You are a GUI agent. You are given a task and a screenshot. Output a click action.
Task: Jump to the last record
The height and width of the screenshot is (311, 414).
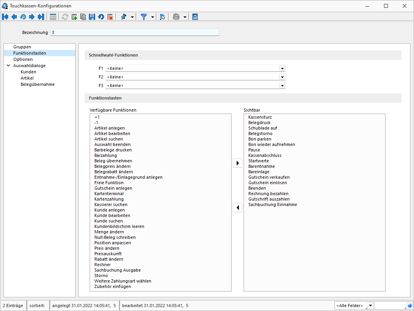(41, 17)
